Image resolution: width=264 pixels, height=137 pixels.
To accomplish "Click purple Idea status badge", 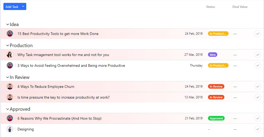I will [x=213, y=55].
